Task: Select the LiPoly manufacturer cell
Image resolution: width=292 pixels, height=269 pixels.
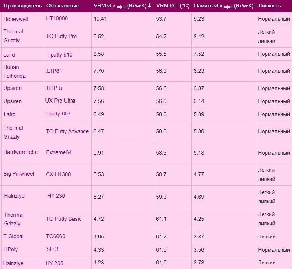Action: click(11, 249)
